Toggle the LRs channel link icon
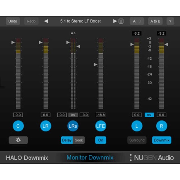180x180 pixels. tap(73, 115)
